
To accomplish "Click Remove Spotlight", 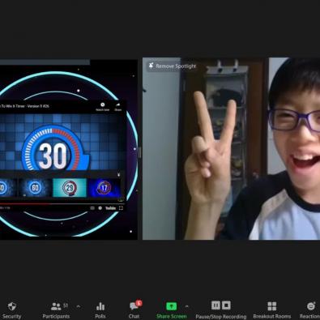I will point(172,66).
